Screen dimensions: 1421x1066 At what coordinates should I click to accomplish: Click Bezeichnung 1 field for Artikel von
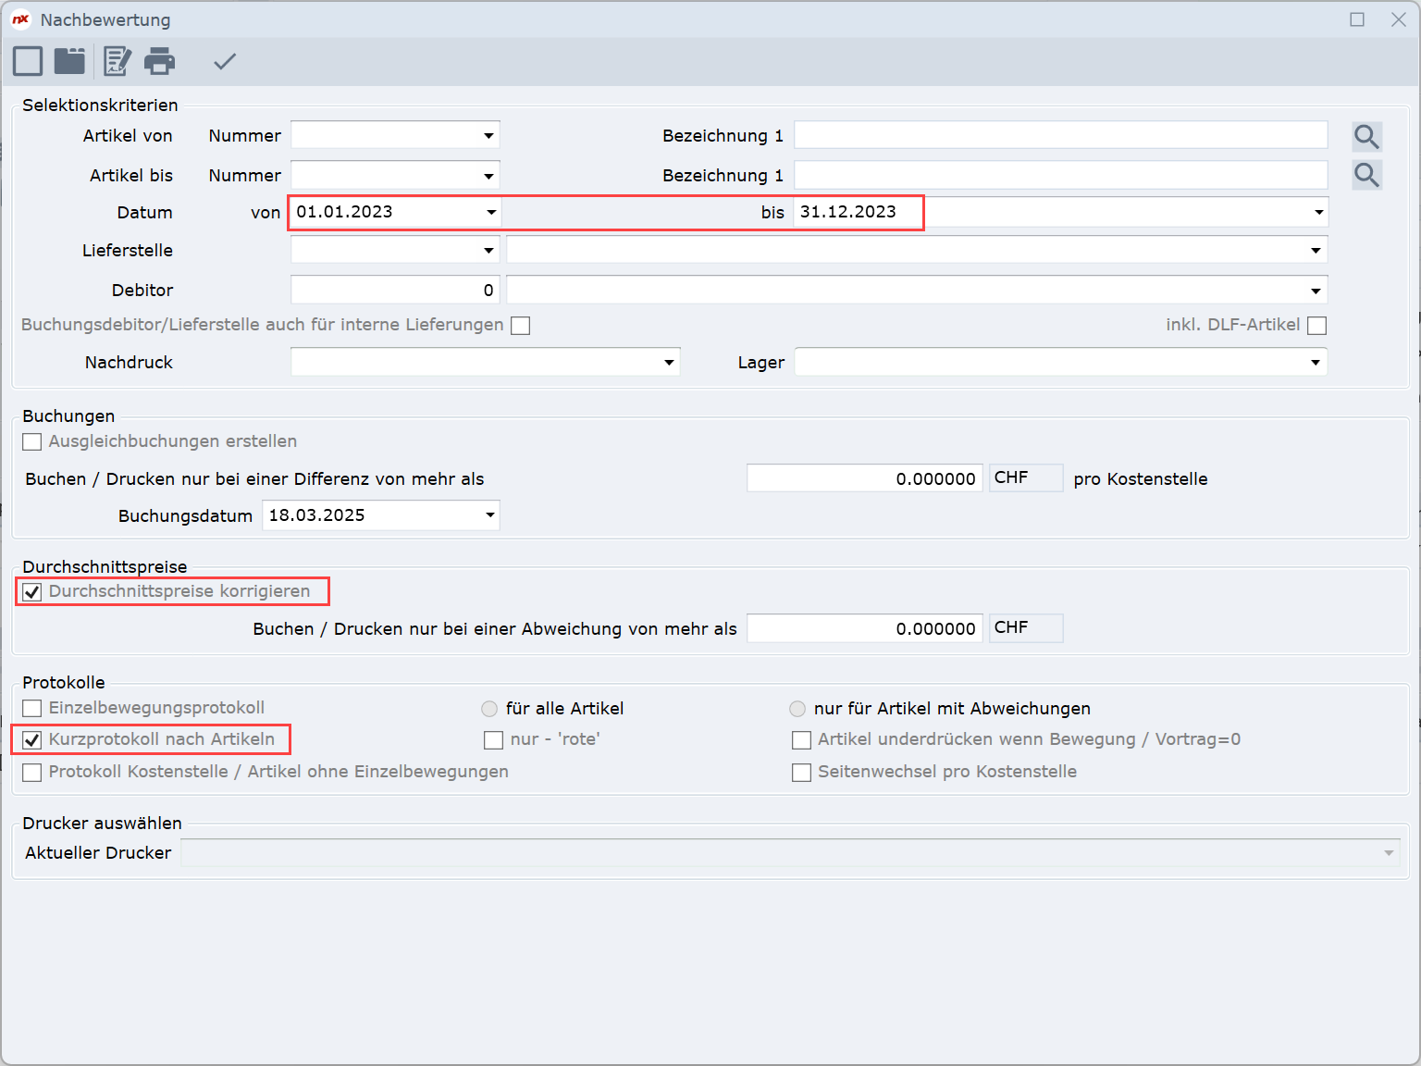click(x=1060, y=136)
